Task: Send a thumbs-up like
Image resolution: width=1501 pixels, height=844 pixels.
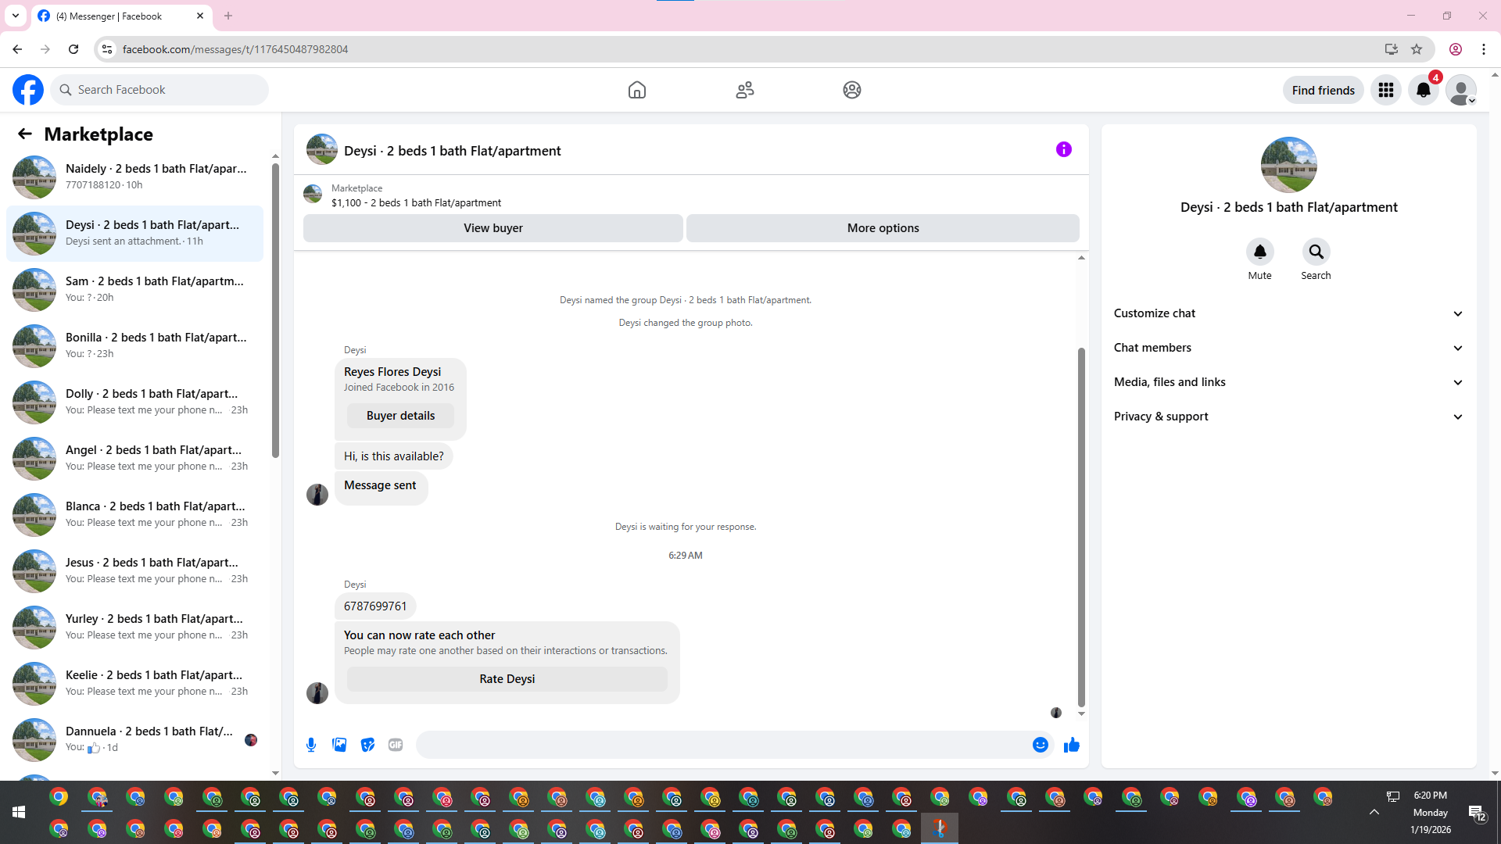Action: [1071, 745]
